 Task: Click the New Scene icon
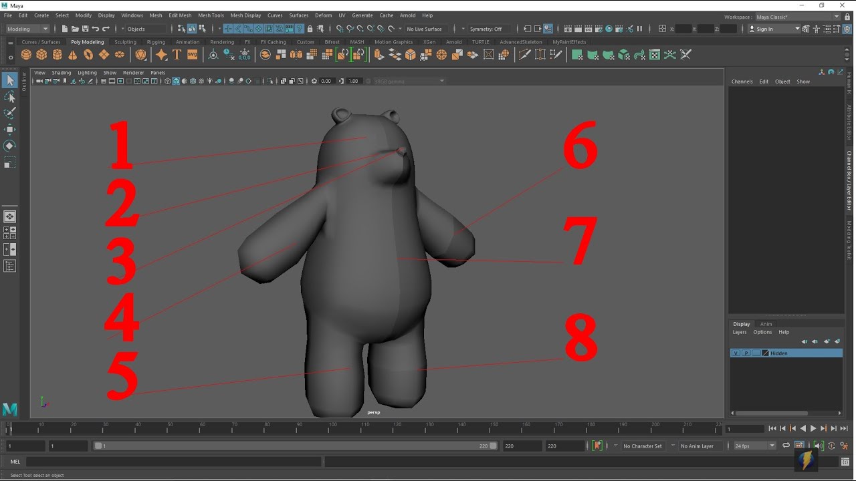point(65,29)
